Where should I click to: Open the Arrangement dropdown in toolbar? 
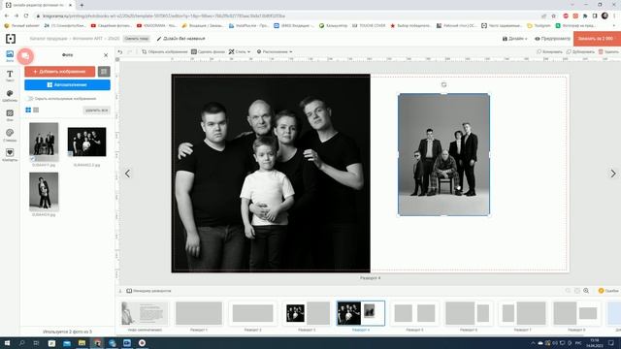click(x=275, y=51)
